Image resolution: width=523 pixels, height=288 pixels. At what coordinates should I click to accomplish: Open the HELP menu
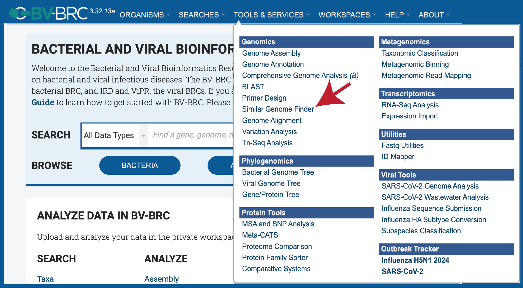click(x=397, y=15)
